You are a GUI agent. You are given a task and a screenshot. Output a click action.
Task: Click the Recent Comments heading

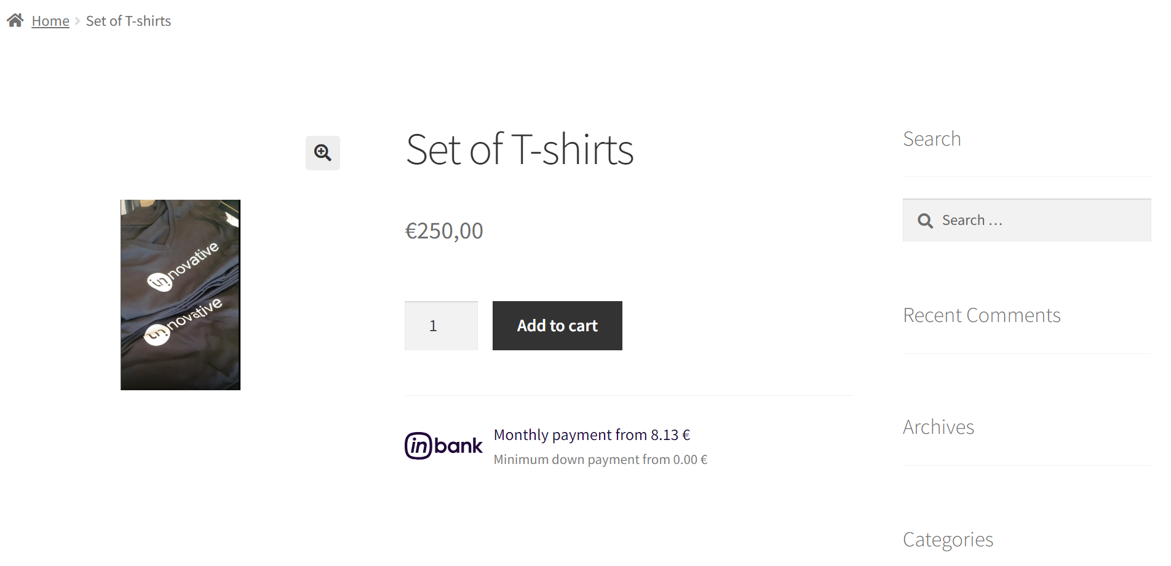pyautogui.click(x=982, y=315)
